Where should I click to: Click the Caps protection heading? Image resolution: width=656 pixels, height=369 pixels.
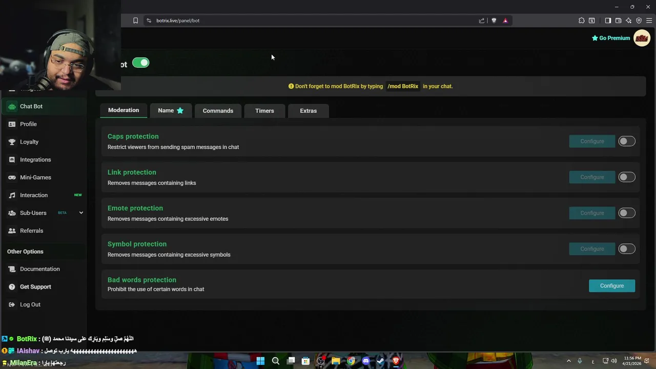click(133, 136)
